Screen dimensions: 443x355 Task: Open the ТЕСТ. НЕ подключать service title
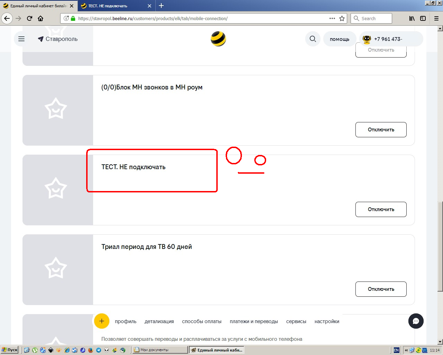click(134, 167)
